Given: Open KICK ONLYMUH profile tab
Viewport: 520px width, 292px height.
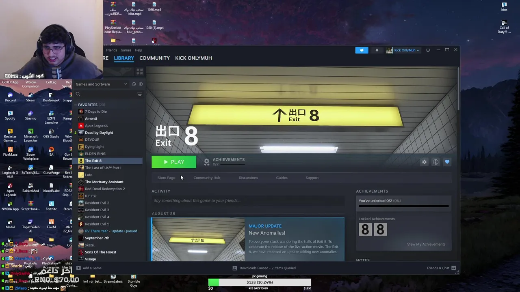Looking at the screenshot, I should coord(193,58).
